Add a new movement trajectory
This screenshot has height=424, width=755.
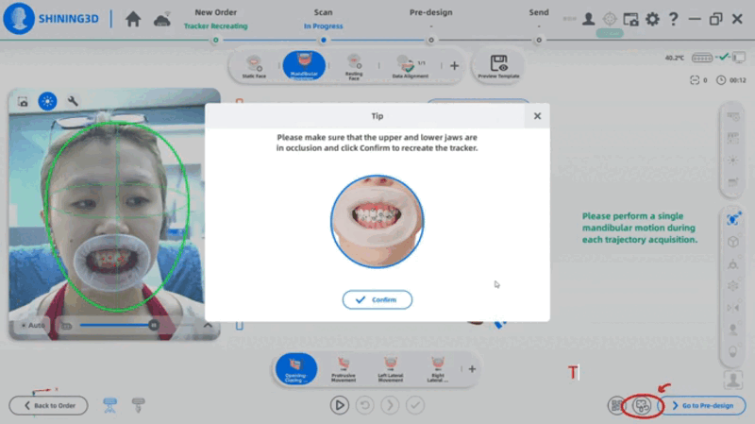pyautogui.click(x=472, y=369)
